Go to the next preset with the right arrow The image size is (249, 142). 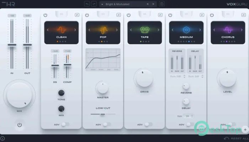tap(154, 4)
